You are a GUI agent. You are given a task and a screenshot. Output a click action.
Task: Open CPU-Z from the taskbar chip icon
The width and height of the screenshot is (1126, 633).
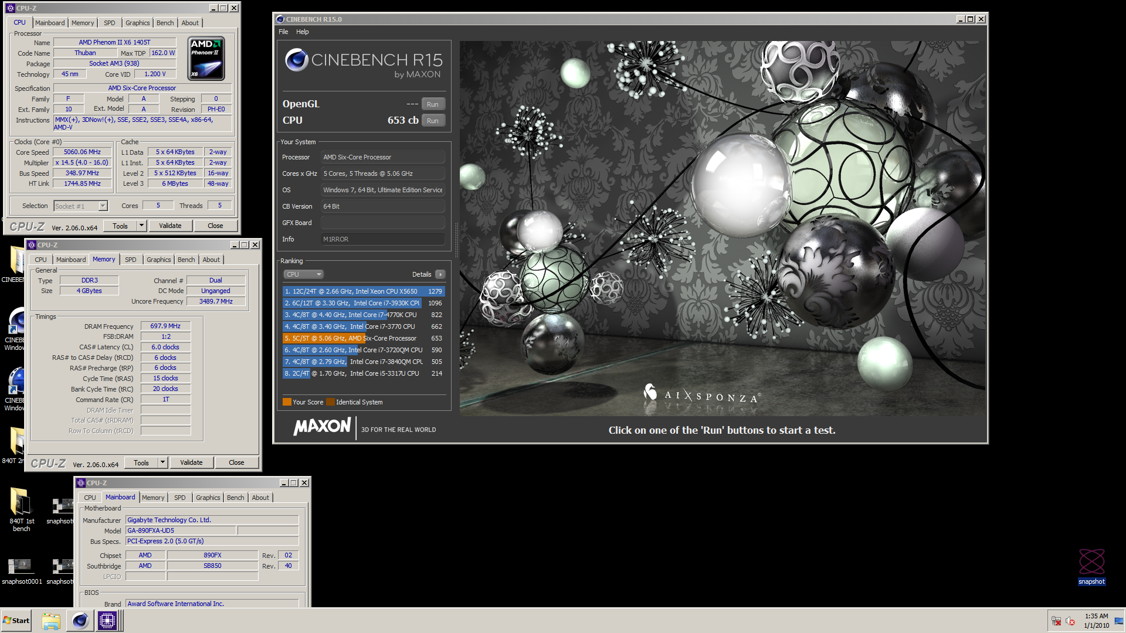pyautogui.click(x=107, y=621)
